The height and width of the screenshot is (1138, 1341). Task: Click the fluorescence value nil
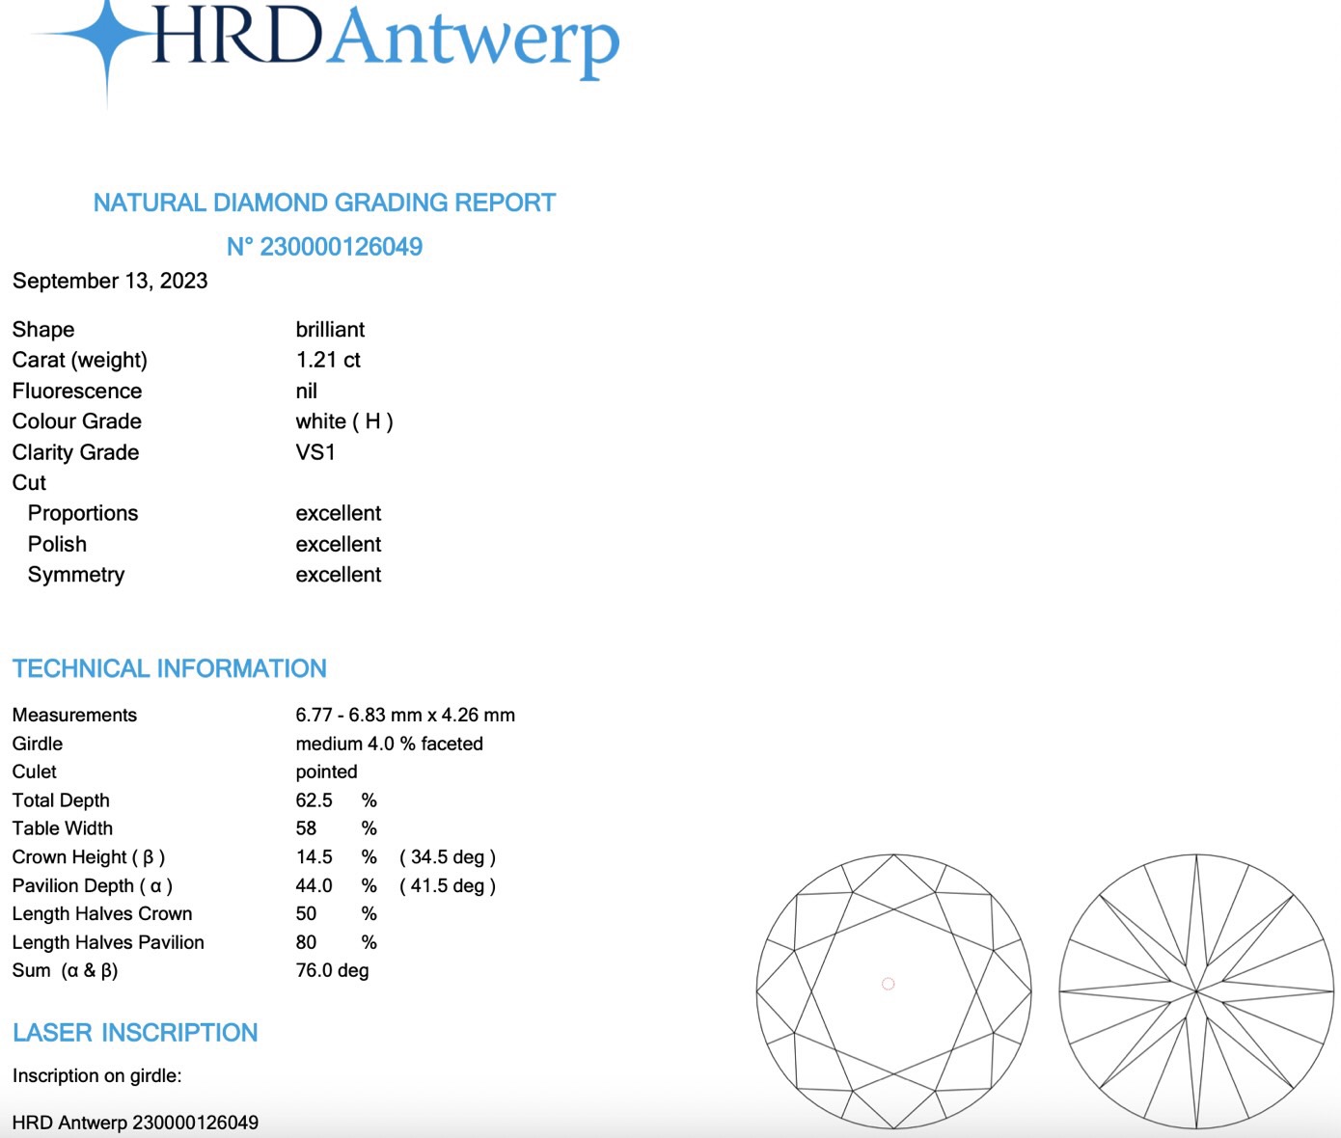(306, 391)
